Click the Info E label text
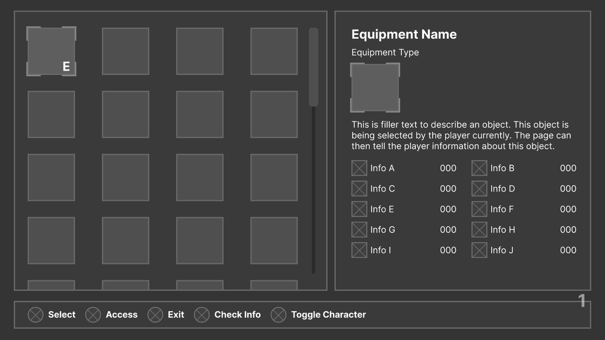This screenshot has height=340, width=605. click(382, 209)
